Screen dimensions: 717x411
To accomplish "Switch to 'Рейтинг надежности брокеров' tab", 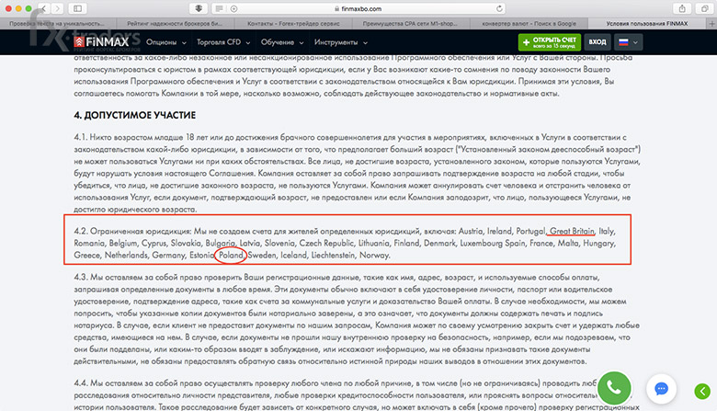I will [x=175, y=23].
